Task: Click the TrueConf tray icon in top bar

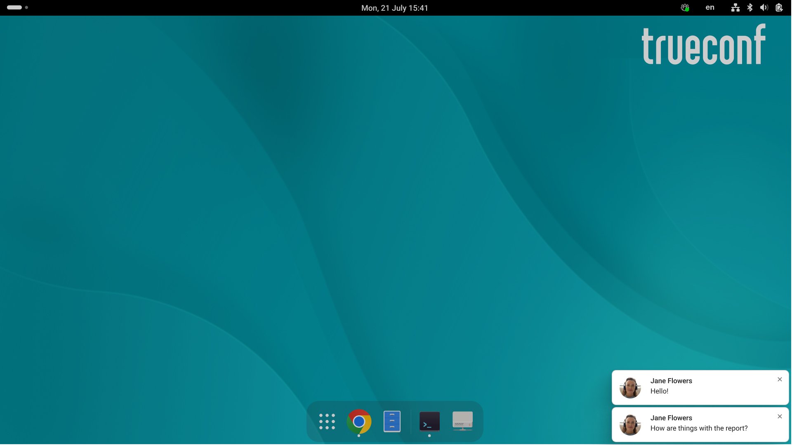Action: click(x=685, y=7)
